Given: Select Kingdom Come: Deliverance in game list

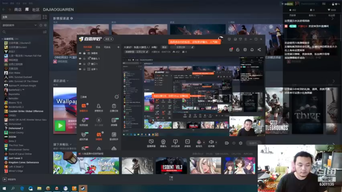Looking at the screenshot, I should 24,163.
